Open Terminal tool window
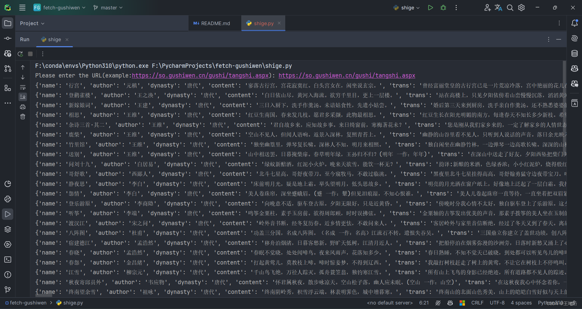 coord(8,259)
